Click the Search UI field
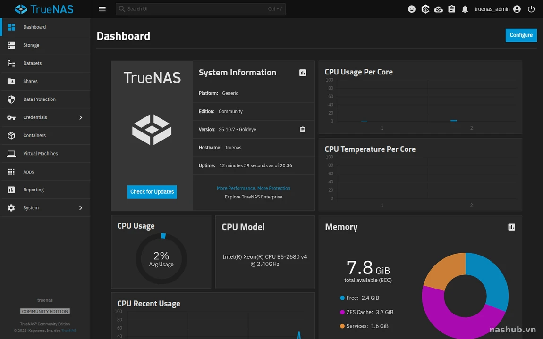This screenshot has width=543, height=339. [x=200, y=9]
